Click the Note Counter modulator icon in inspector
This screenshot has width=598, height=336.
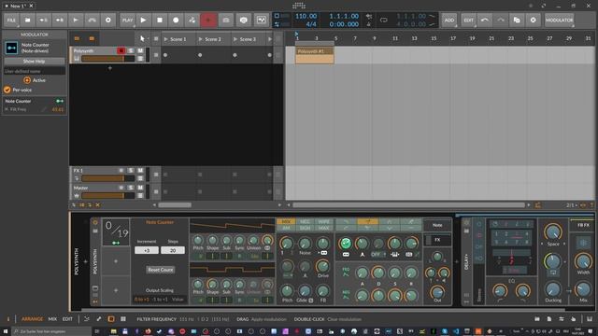tap(11, 48)
